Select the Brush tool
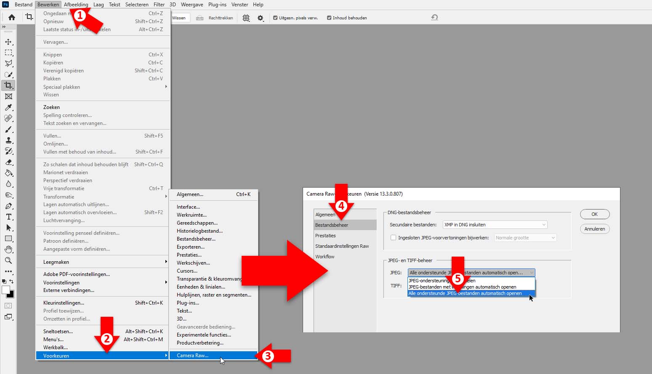Viewport: 652px width, 374px height. (x=8, y=130)
